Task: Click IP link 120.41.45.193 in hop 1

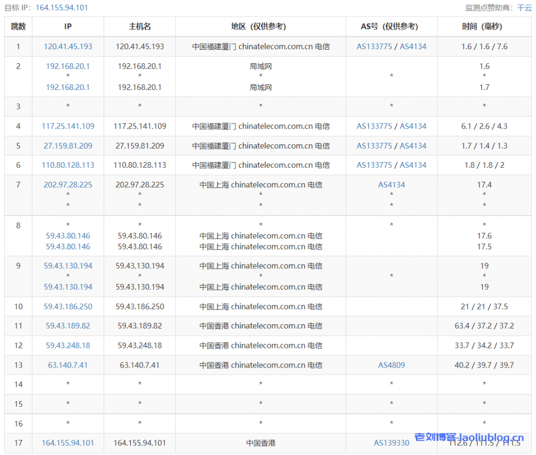Action: click(68, 47)
